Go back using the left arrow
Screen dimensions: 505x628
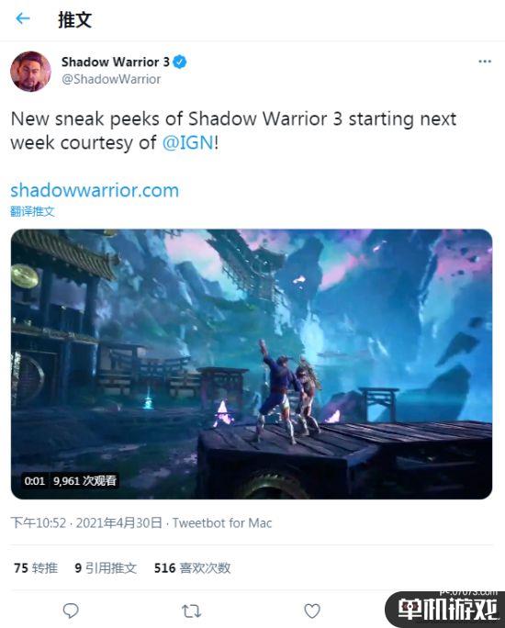[x=23, y=18]
